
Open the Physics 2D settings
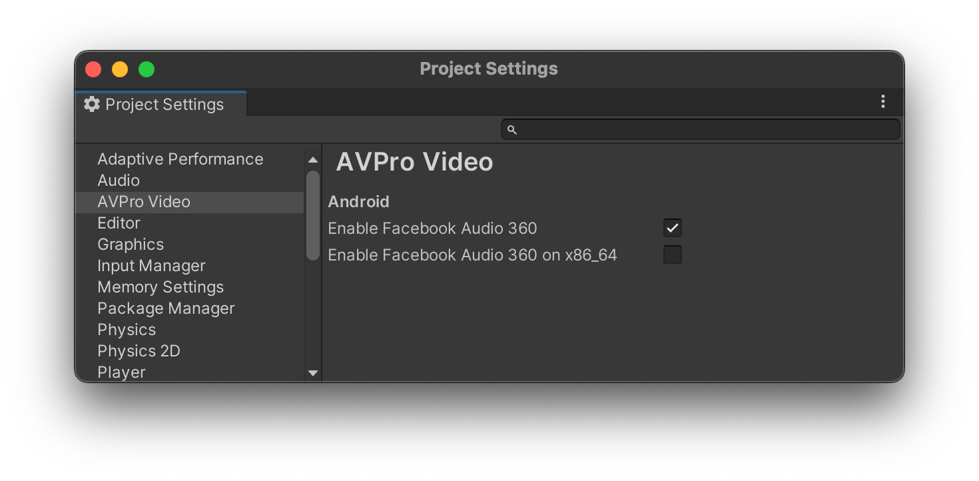pyautogui.click(x=139, y=350)
